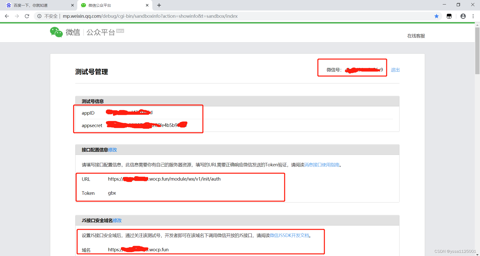This screenshot has width=480, height=256.
Task: Click the scrollbar up arrow
Action: pos(477,25)
